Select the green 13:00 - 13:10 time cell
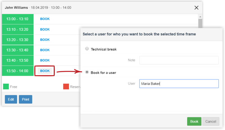The height and width of the screenshot is (130, 225). coord(18,19)
